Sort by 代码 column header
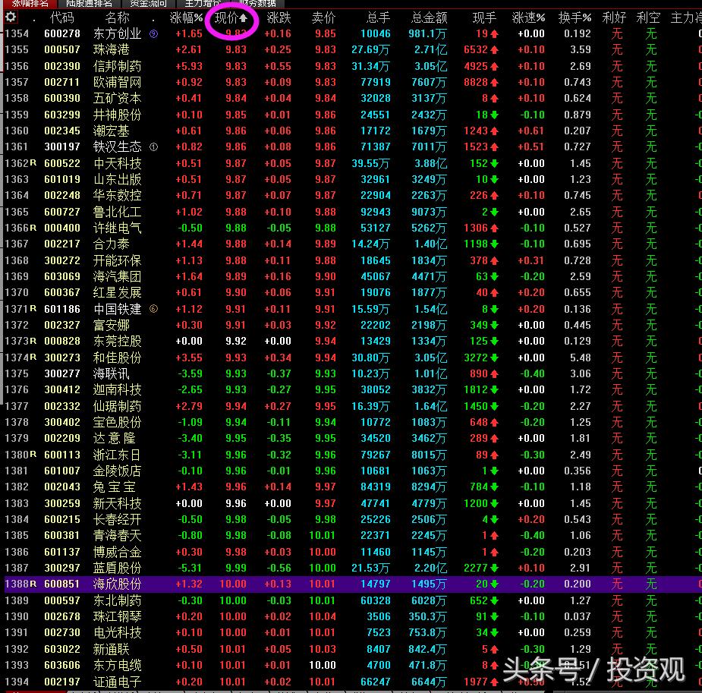The width and height of the screenshot is (702, 693). 61,18
